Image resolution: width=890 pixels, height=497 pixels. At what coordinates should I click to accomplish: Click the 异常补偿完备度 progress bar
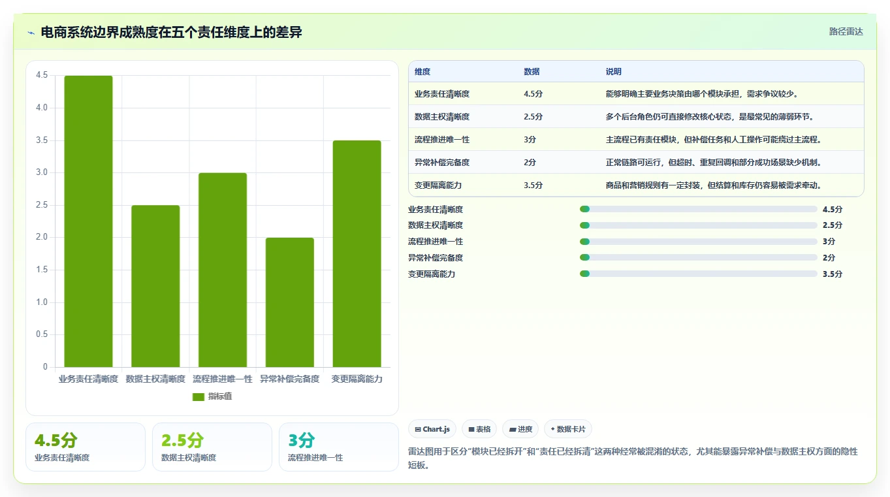pos(699,258)
